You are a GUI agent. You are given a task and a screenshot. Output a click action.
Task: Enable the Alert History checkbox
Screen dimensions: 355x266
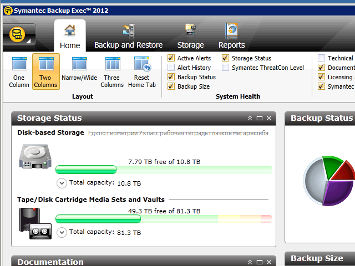pyautogui.click(x=171, y=68)
